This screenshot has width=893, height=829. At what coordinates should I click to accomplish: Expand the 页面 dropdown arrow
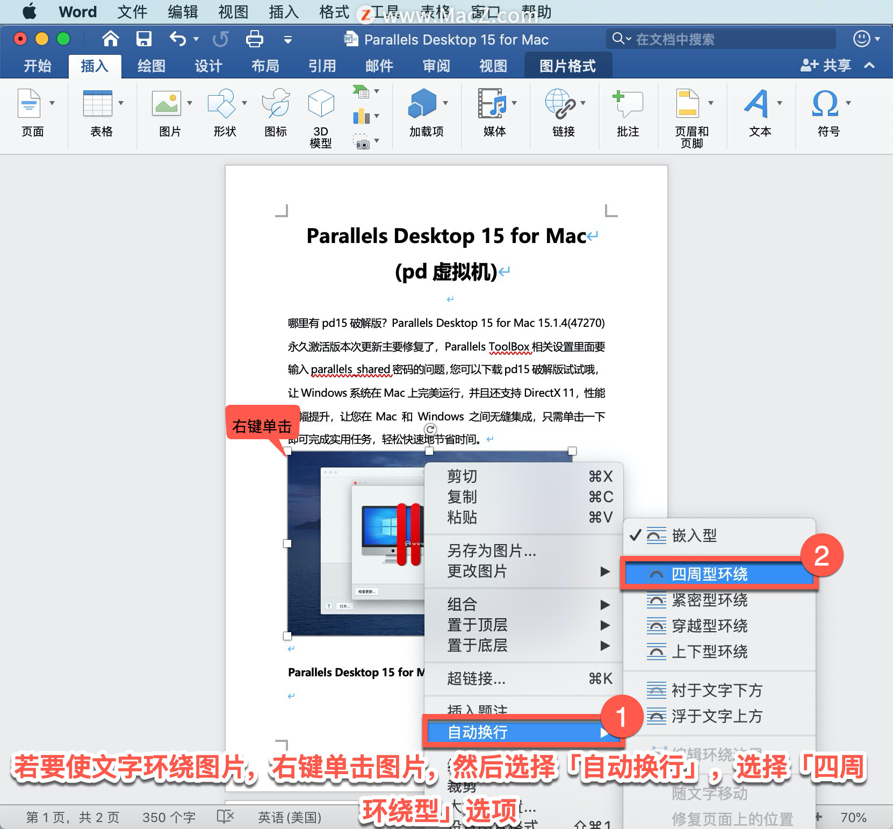pos(52,103)
